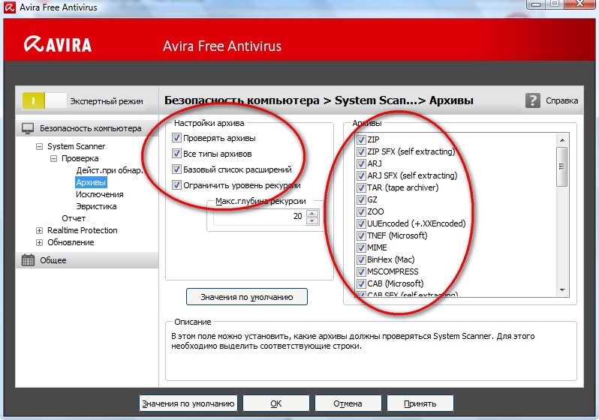Uncheck TAR (tape archiver) checkbox

(x=360, y=187)
